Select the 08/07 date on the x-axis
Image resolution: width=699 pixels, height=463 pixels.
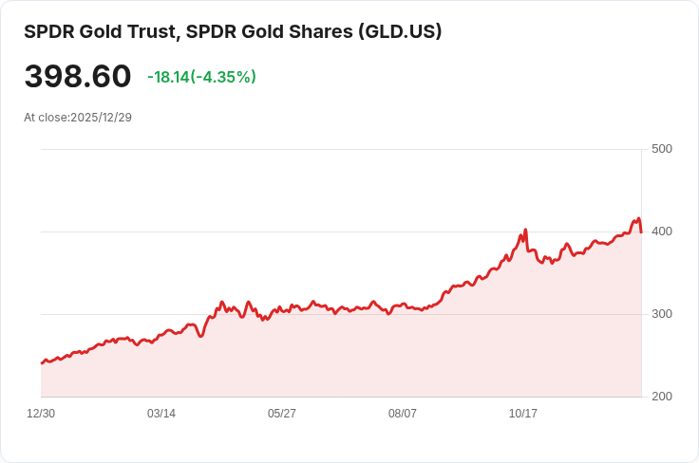(x=403, y=414)
